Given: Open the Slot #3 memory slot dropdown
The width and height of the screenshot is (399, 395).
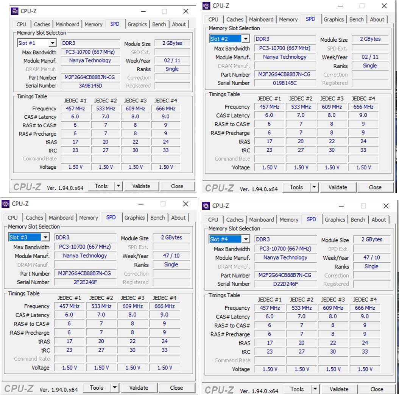Looking at the screenshot, I should pos(45,237).
